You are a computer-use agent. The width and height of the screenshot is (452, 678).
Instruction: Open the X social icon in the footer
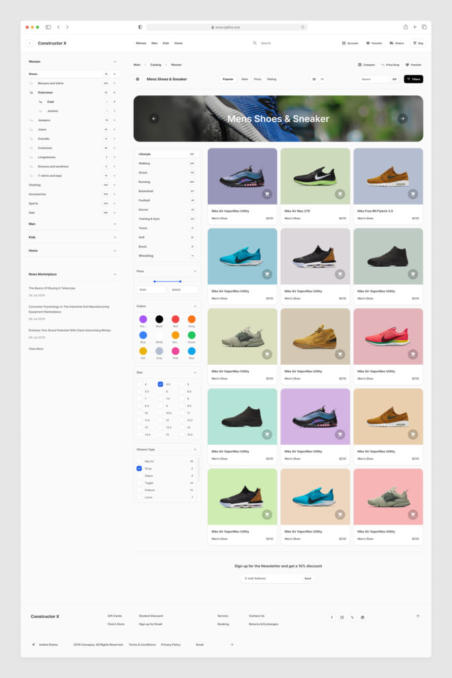pos(352,617)
